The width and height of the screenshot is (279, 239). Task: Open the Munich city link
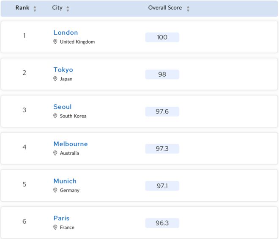tap(65, 181)
